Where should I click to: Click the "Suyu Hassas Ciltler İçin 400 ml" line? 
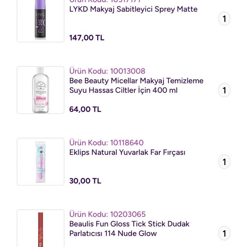coord(123,90)
